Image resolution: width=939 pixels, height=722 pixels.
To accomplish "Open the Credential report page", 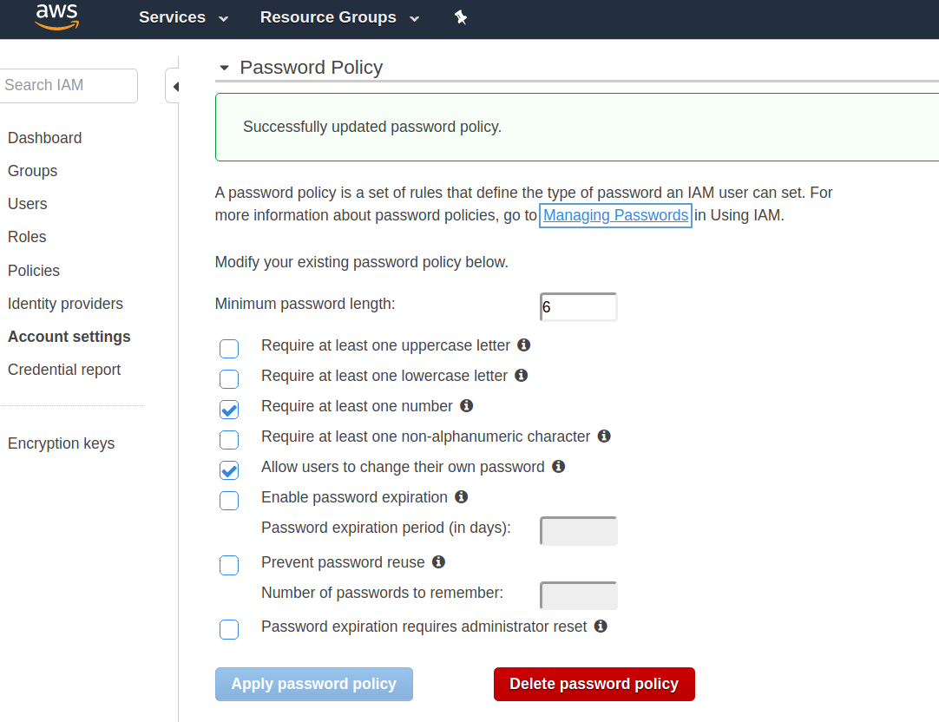I will [x=63, y=369].
